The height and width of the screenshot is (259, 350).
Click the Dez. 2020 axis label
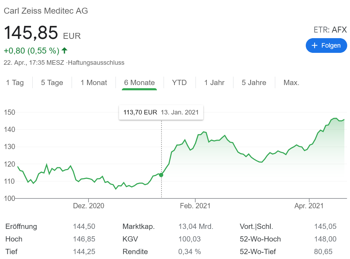pyautogui.click(x=88, y=206)
